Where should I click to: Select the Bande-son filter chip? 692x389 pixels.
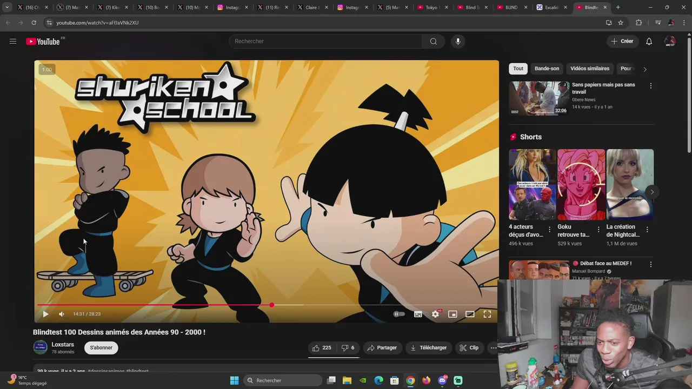(x=547, y=69)
